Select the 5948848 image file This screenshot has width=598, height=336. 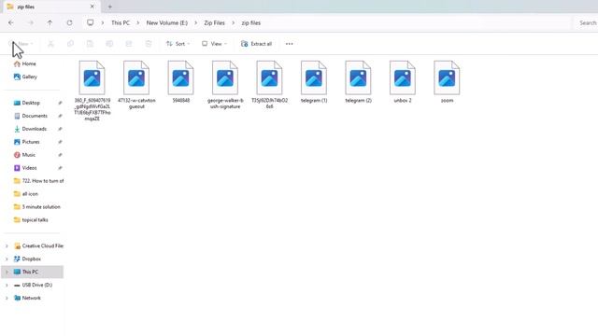(180, 82)
